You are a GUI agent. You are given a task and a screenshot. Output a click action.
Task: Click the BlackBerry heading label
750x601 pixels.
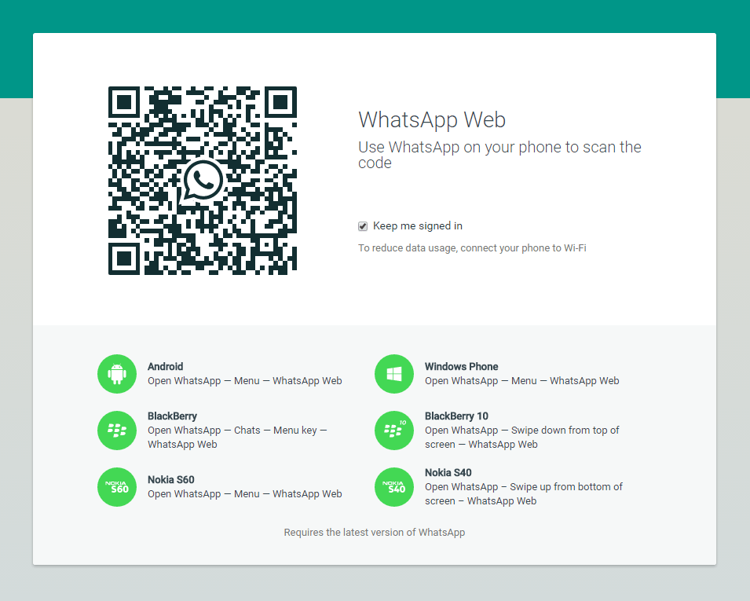pos(172,416)
